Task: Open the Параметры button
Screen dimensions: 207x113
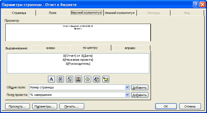Action: [x=45, y=106]
